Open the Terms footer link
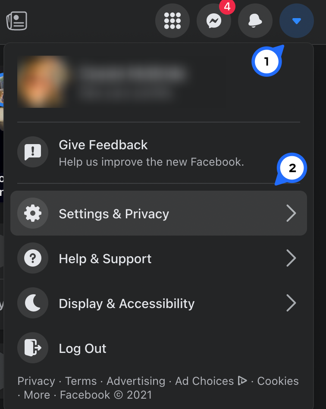 (x=81, y=381)
